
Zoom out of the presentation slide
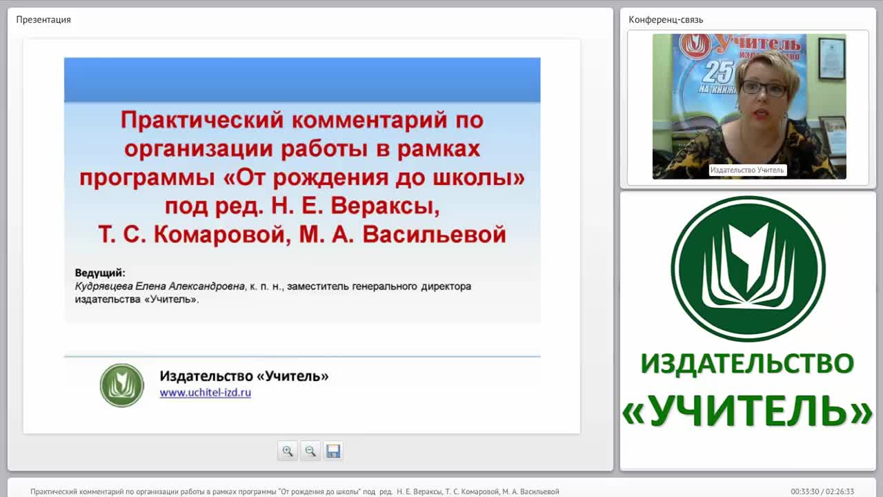coord(310,451)
